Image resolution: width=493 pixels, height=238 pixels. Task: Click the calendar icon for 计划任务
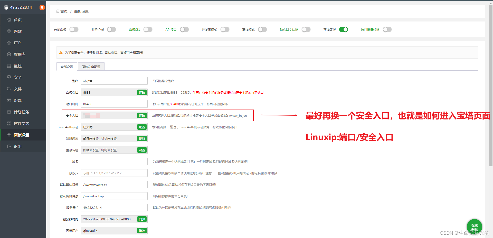(x=9, y=112)
